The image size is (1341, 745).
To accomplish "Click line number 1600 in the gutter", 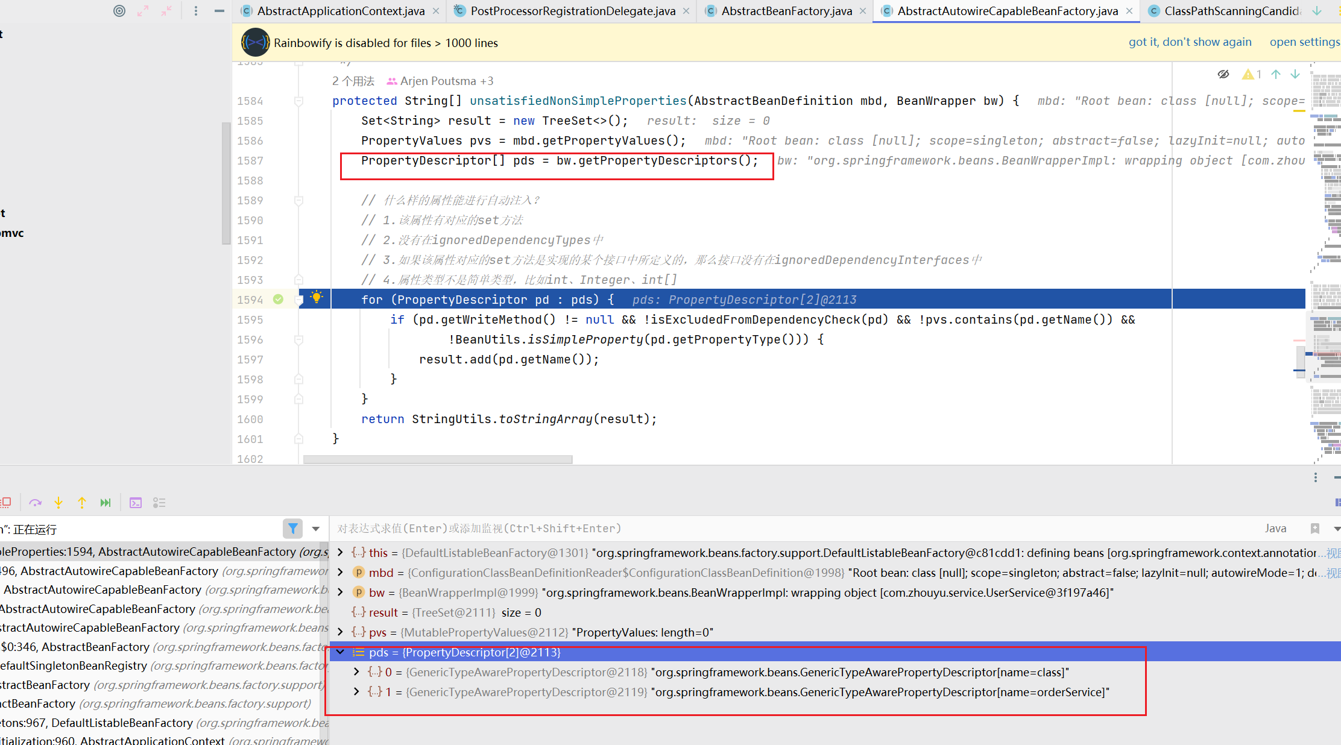I will pyautogui.click(x=250, y=419).
